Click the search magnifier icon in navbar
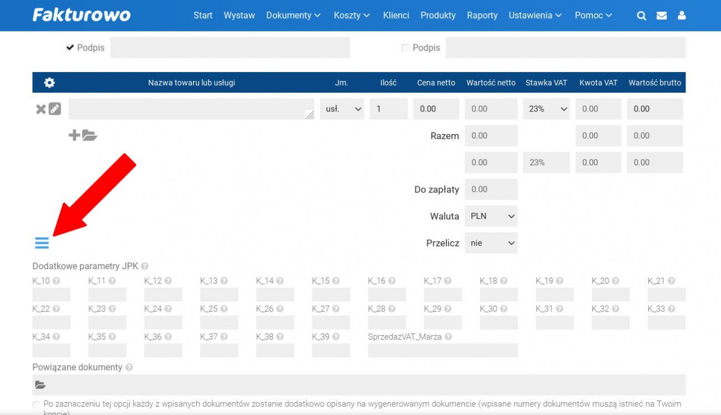The image size is (721, 415). click(x=642, y=16)
